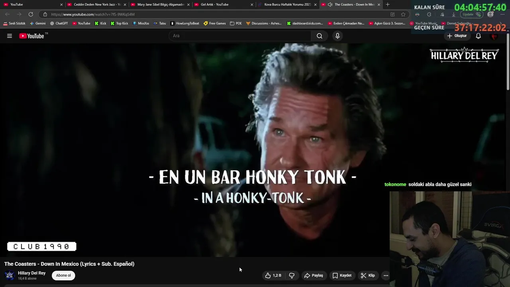Viewport: 510px width, 287px height.
Task: Open Discussions - Ashes bookmark
Action: pyautogui.click(x=264, y=24)
